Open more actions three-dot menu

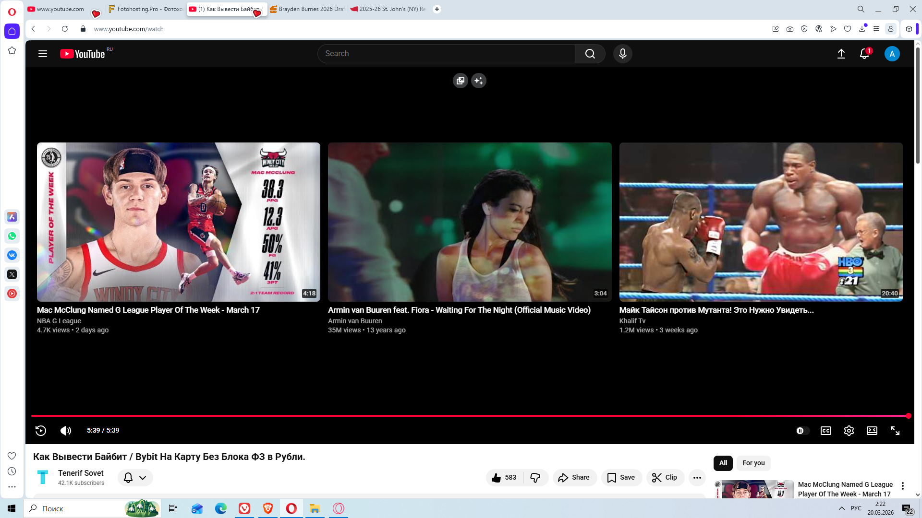pos(697,478)
